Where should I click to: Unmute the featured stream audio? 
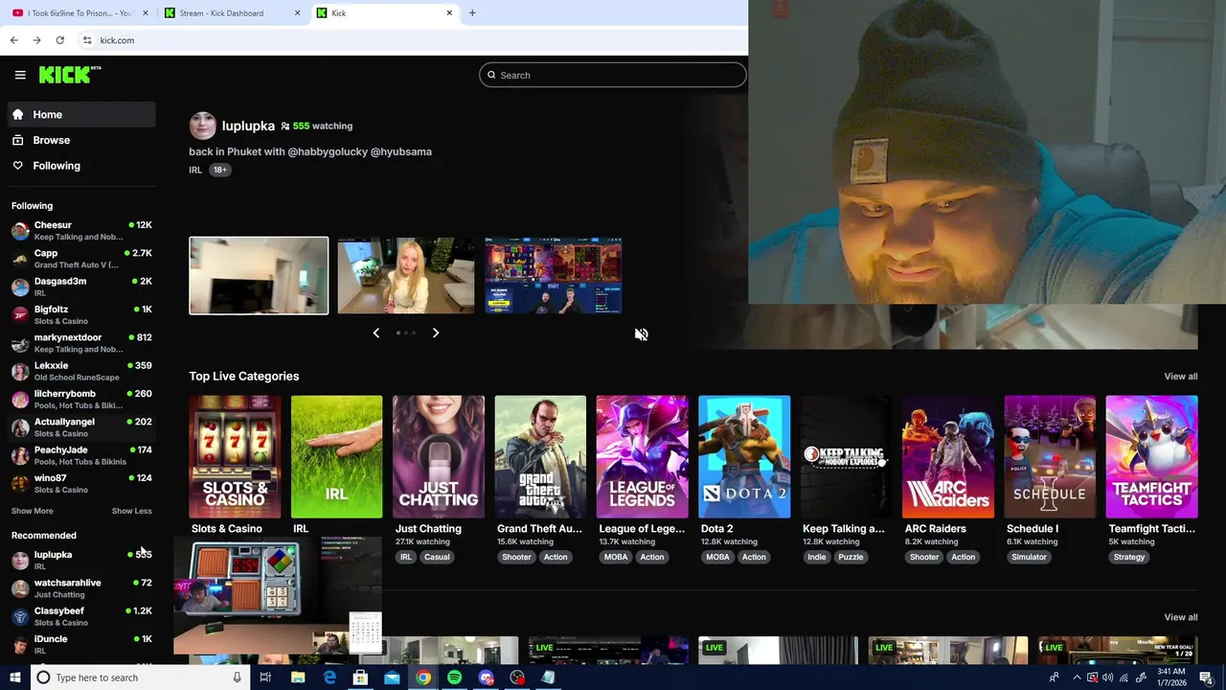pyautogui.click(x=641, y=334)
